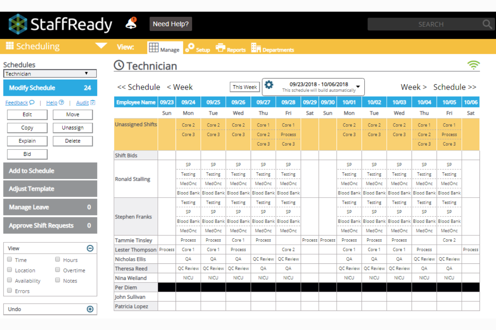
Task: Click the search magnifier icon
Action: point(487,24)
